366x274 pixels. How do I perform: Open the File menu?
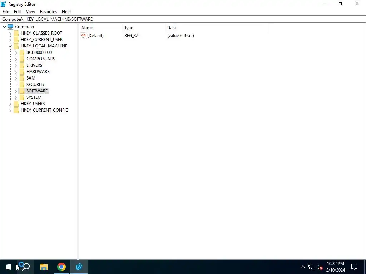pyautogui.click(x=6, y=12)
